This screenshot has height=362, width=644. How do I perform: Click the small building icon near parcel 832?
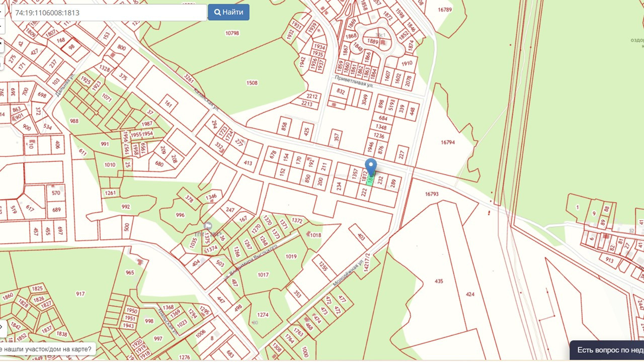334,105
